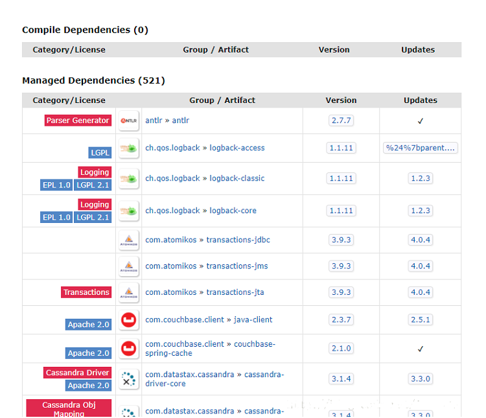Open the java-client artifact link
The height and width of the screenshot is (418, 486).
point(253,319)
